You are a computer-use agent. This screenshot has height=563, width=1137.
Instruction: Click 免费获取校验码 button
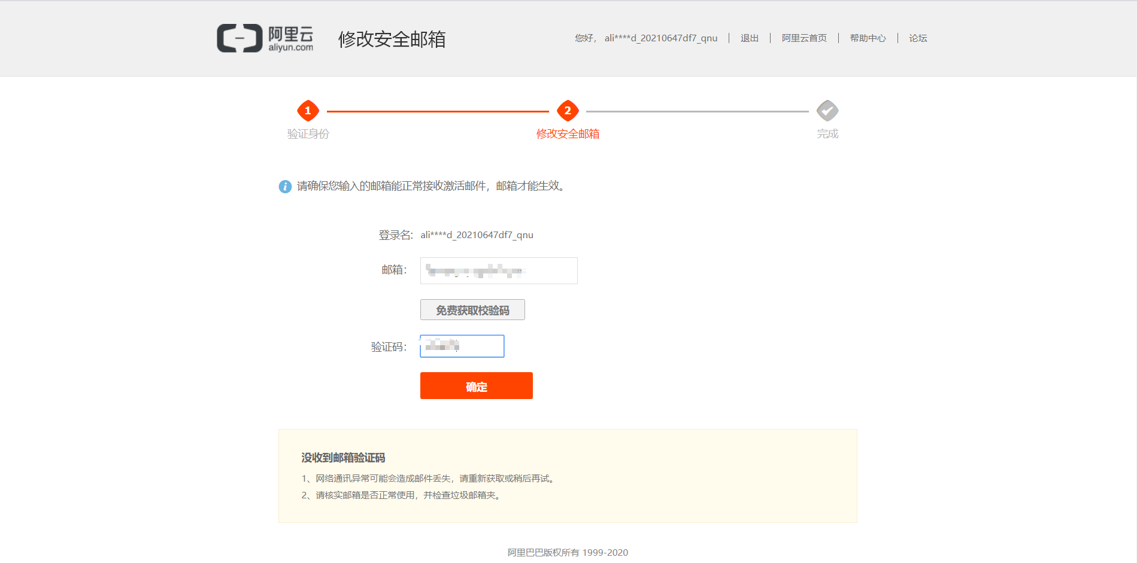(x=472, y=310)
